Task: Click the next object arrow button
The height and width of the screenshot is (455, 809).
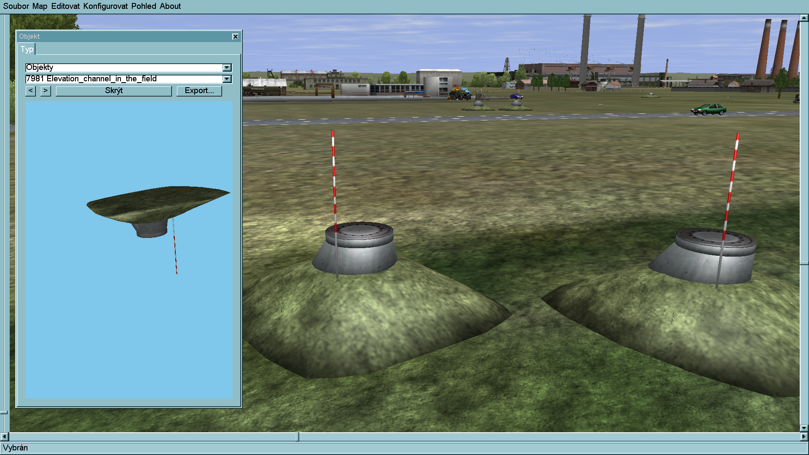Action: click(46, 91)
